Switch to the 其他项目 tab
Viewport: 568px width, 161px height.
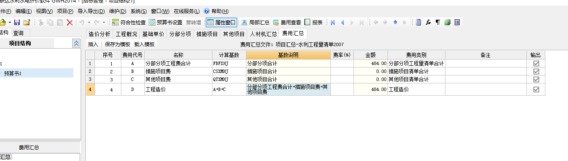[234, 34]
